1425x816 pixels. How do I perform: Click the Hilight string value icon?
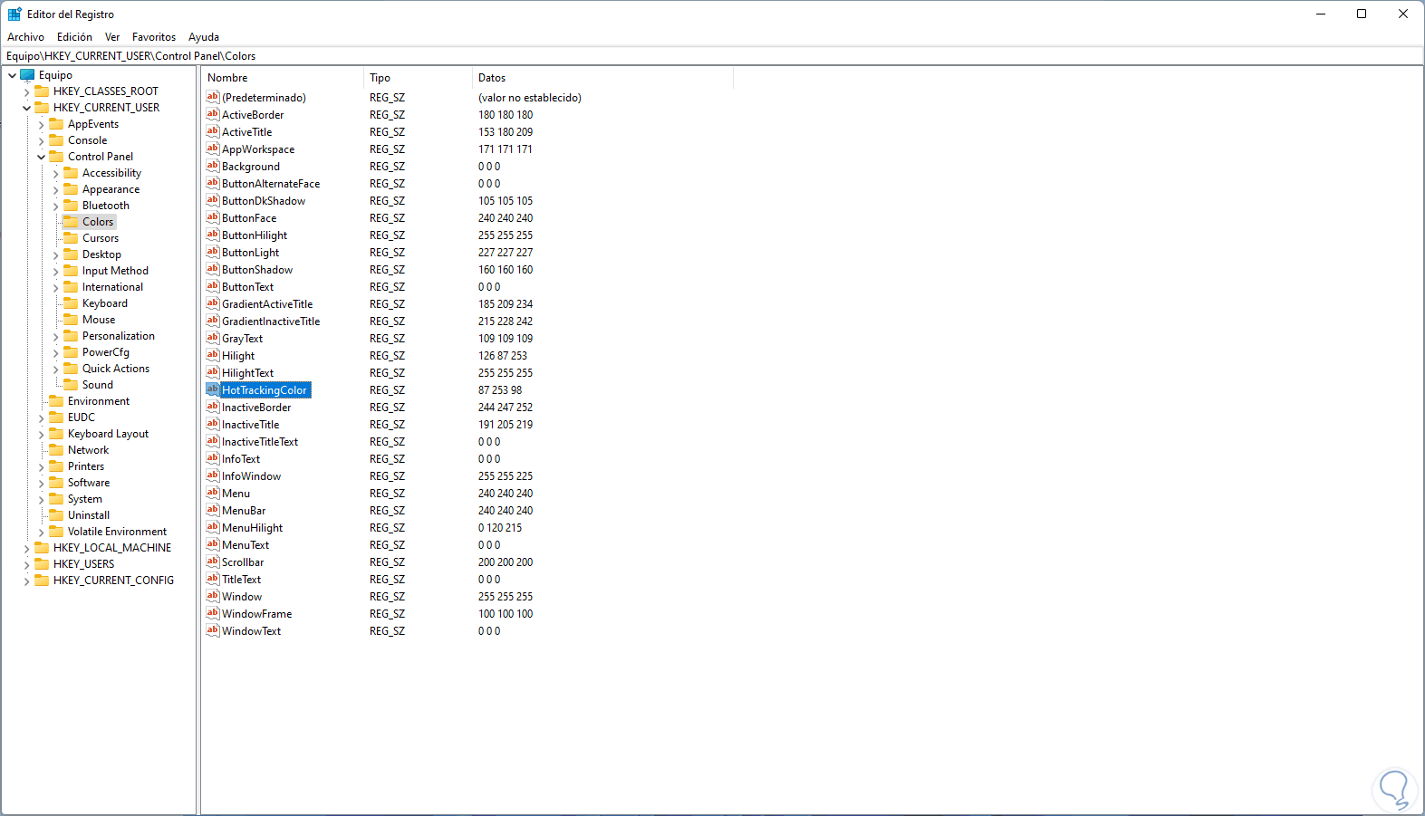click(213, 355)
